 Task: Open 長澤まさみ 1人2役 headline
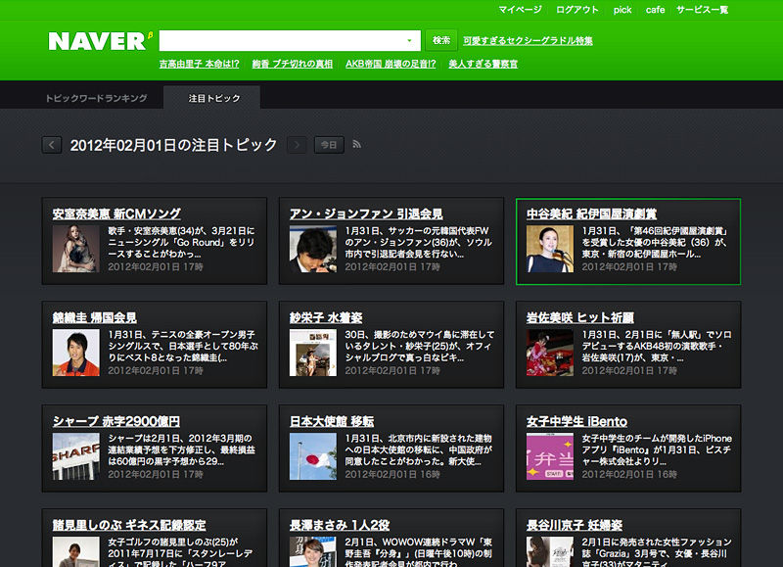(340, 525)
